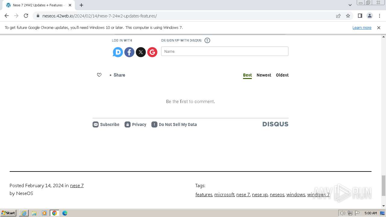
Task: Log in with the Facebook icon
Action: tap(129, 52)
